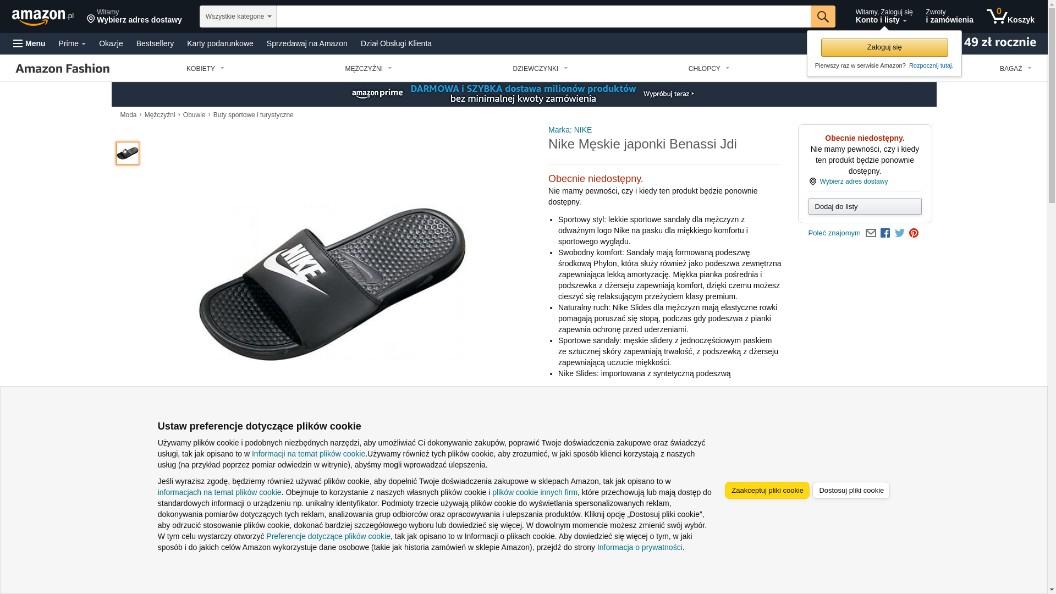The height and width of the screenshot is (594, 1056).
Task: Expand the DZIEWCZYNKI fashion menu
Action: [540, 69]
